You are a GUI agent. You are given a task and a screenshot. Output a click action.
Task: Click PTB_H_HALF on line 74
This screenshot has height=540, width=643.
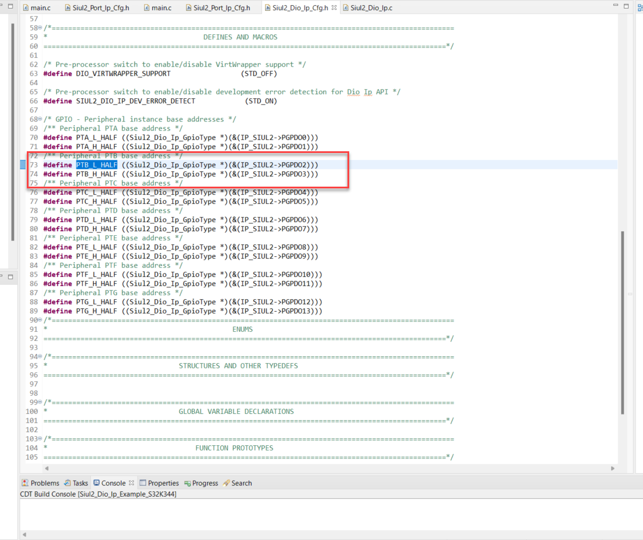tap(97, 174)
